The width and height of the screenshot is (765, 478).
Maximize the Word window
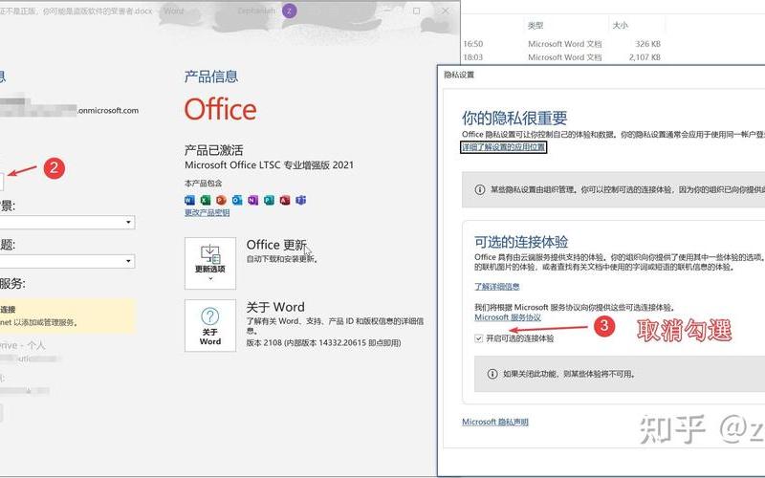pos(416,11)
